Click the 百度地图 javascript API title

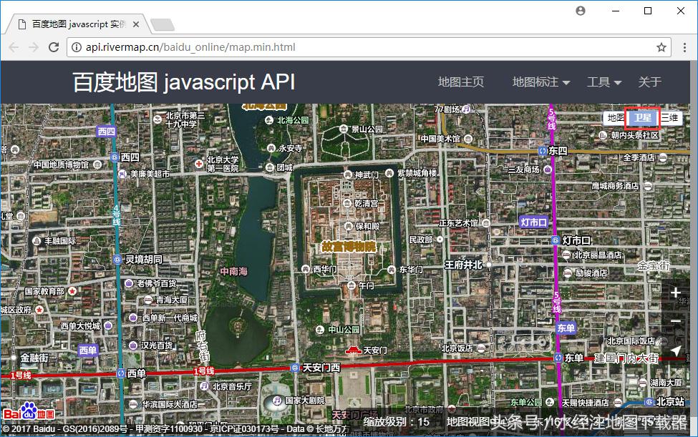coord(183,82)
